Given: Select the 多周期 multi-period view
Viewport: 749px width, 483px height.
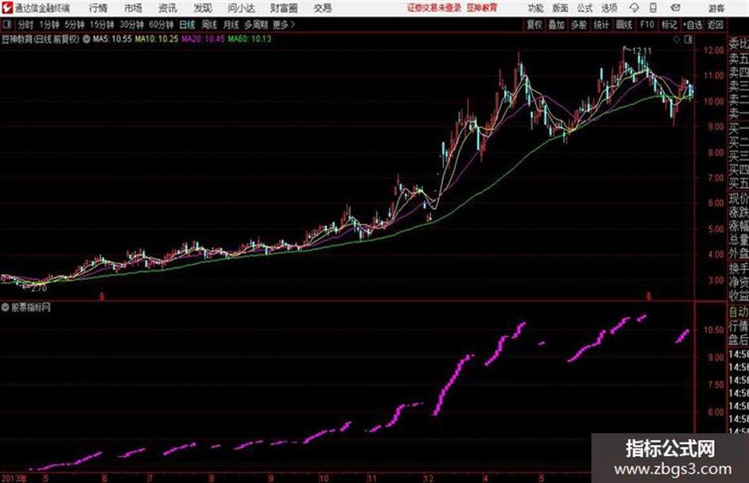Looking at the screenshot, I should (256, 25).
